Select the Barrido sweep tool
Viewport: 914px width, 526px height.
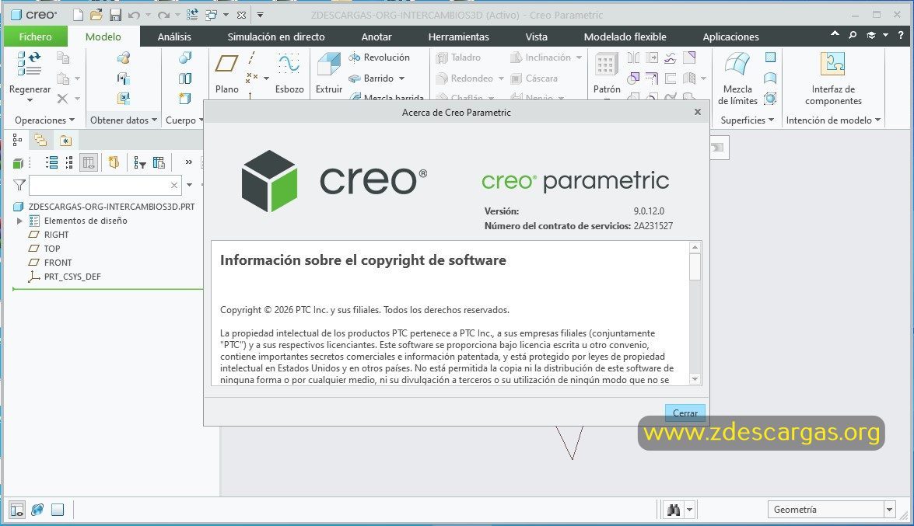tap(371, 78)
